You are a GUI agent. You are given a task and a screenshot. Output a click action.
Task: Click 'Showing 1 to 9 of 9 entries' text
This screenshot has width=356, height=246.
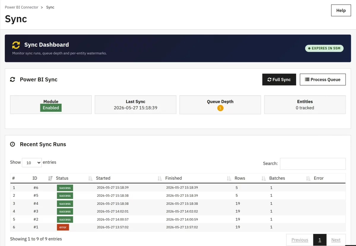[36, 239]
